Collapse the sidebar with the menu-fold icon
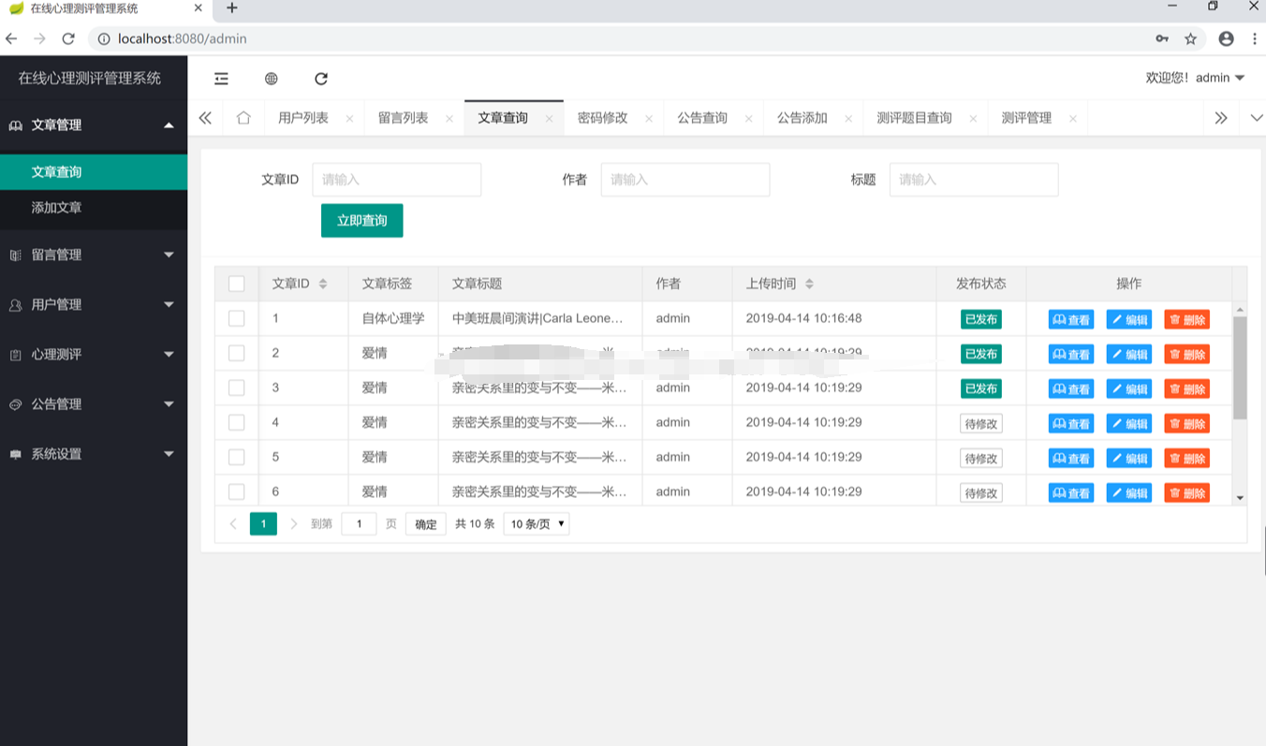 pyautogui.click(x=221, y=79)
